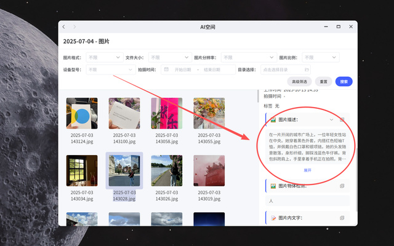The height and width of the screenshot is (246, 394).
Task: Click the 标签 无 label
Action: coord(271,106)
